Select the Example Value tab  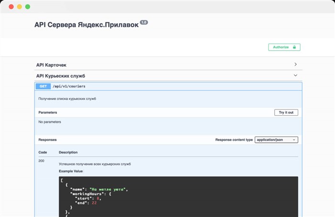tap(71, 171)
